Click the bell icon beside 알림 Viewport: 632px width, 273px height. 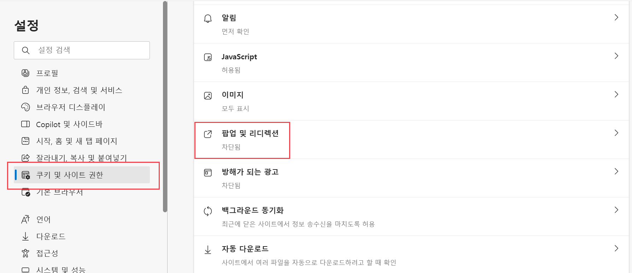point(208,18)
